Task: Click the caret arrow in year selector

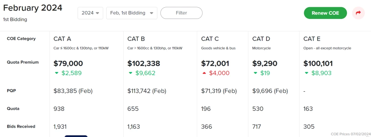Action: click(x=97, y=13)
